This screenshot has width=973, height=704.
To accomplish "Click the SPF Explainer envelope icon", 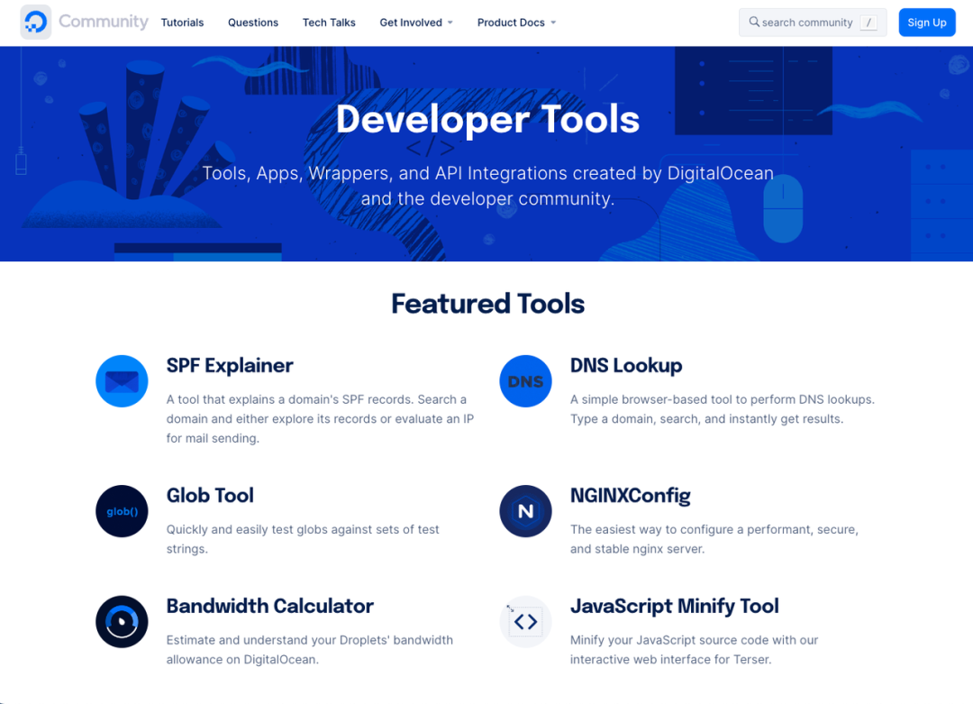I will [x=122, y=381].
